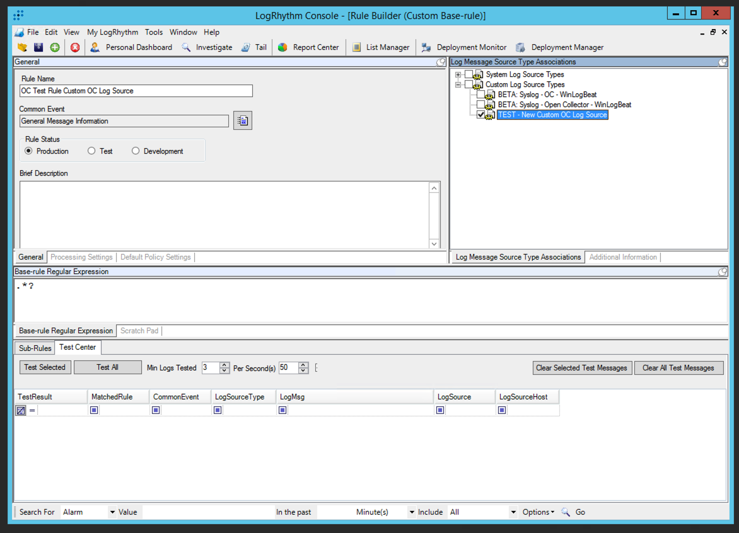This screenshot has width=739, height=533.
Task: Select the Test rule status radio button
Action: pyautogui.click(x=92, y=151)
